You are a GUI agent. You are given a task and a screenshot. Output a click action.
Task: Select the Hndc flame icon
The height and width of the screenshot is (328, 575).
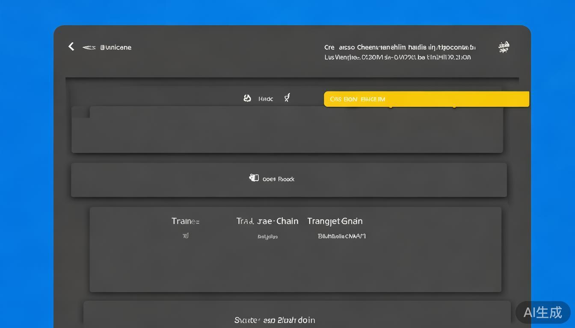pyautogui.click(x=247, y=98)
